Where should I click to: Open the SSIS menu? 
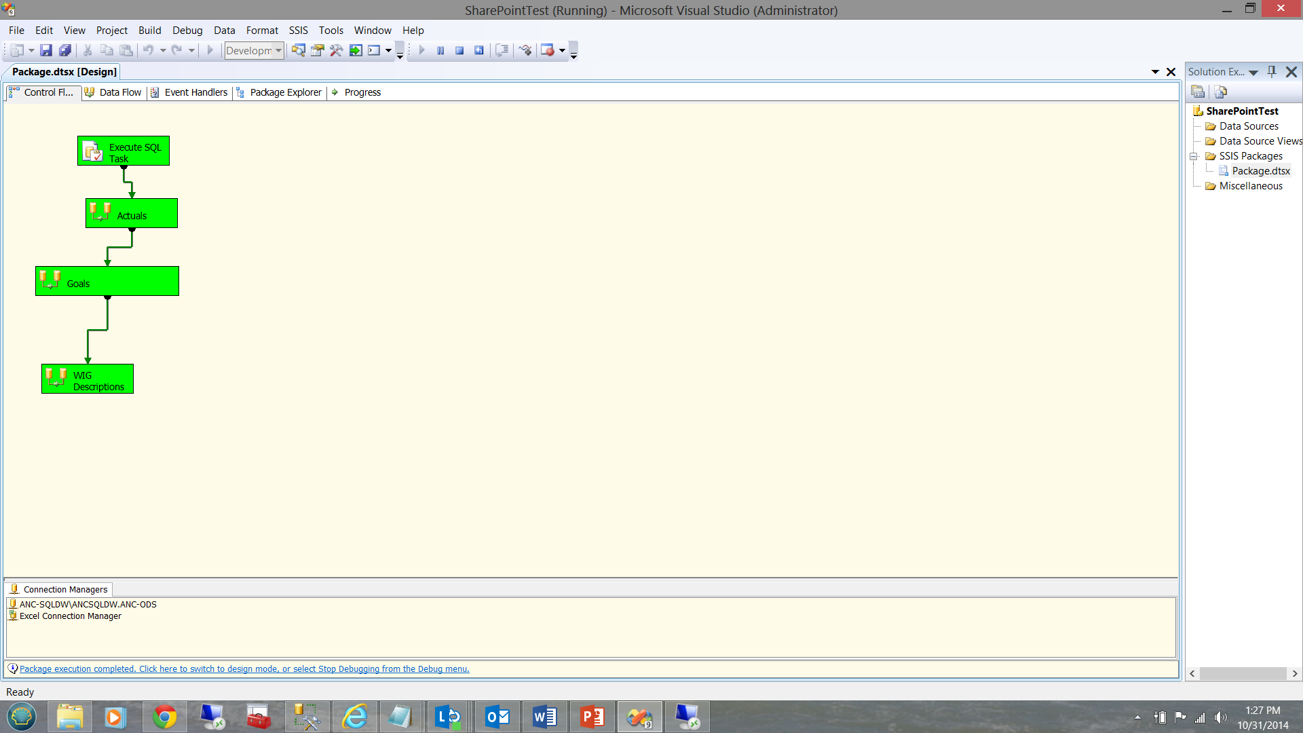click(298, 31)
